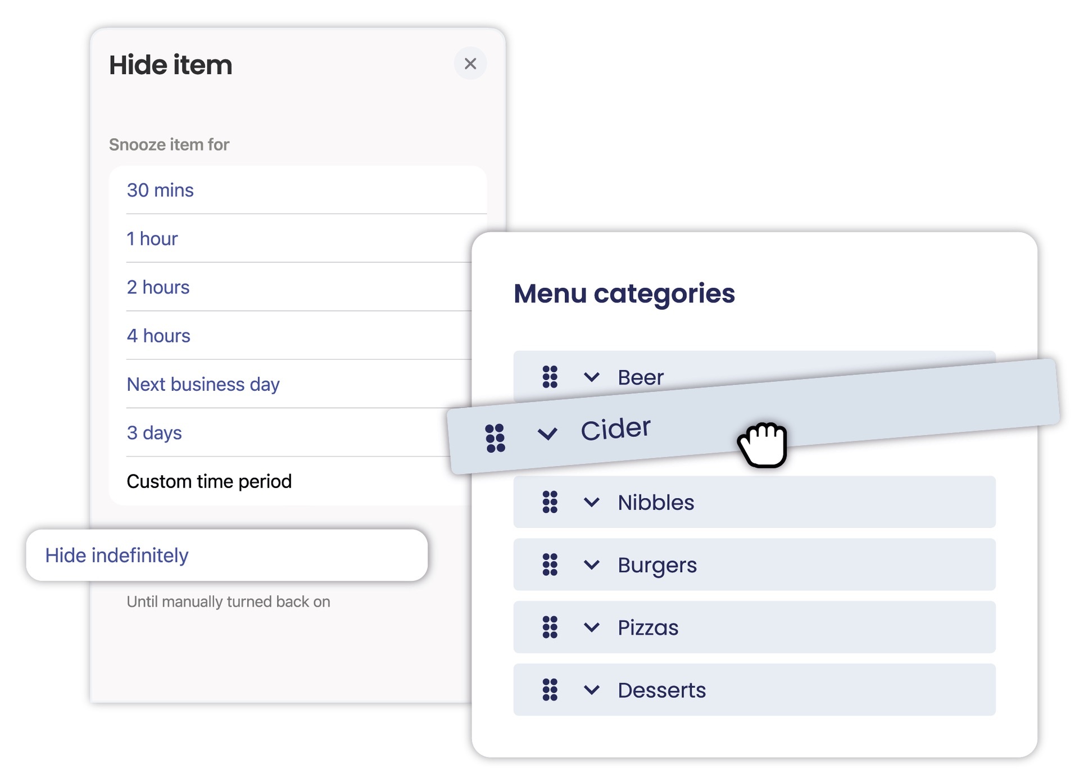Expand the Nibbles category chevron
The image size is (1079, 772).
click(x=591, y=502)
